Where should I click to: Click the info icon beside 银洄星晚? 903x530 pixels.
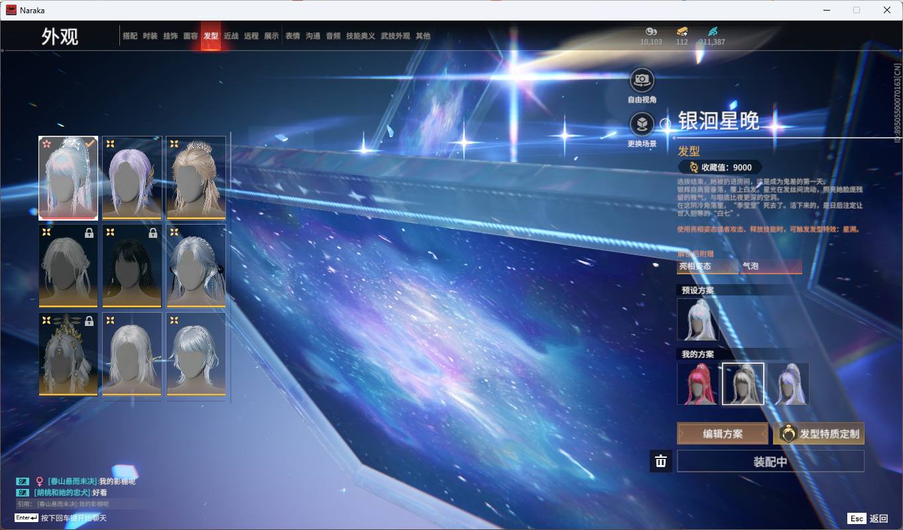pos(666,123)
